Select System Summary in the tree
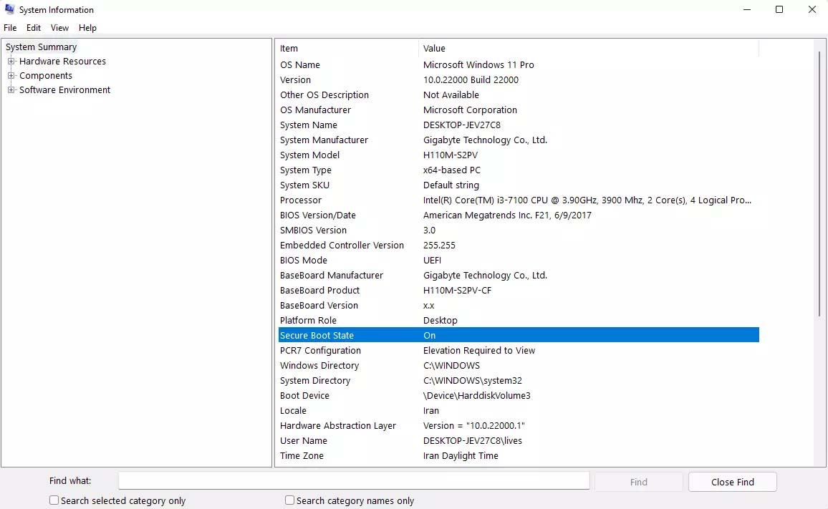 [41, 47]
